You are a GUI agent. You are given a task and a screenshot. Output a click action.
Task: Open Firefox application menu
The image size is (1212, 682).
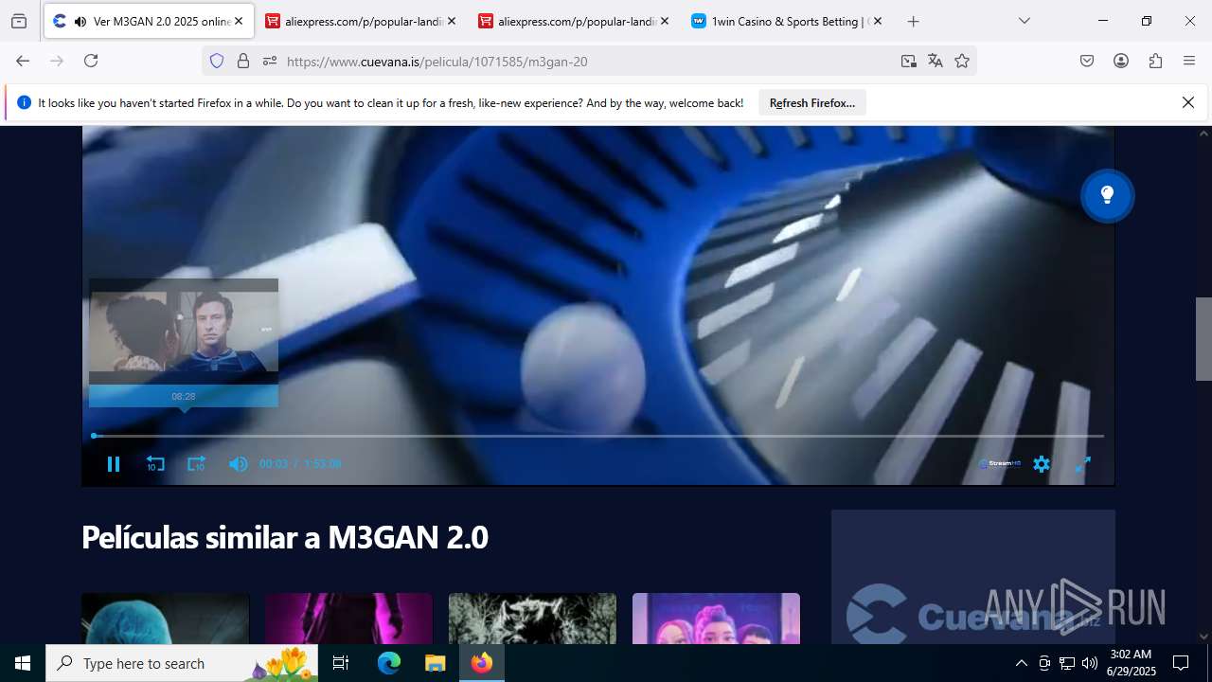[1189, 61]
